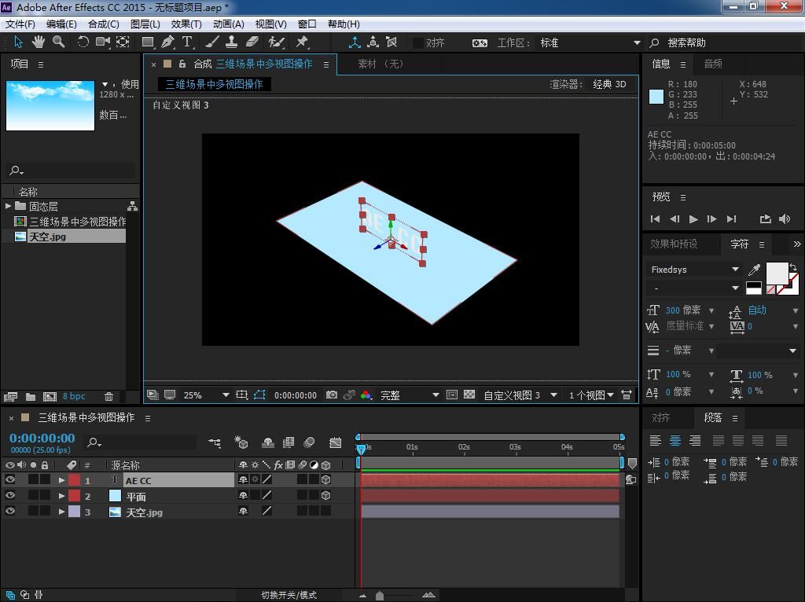Click the Show Channel color icon
The height and width of the screenshot is (602, 805).
click(x=366, y=395)
